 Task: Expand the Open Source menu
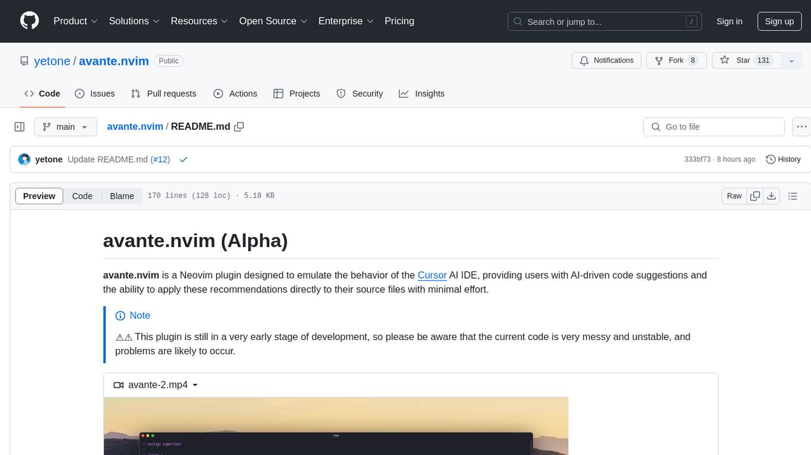(273, 21)
